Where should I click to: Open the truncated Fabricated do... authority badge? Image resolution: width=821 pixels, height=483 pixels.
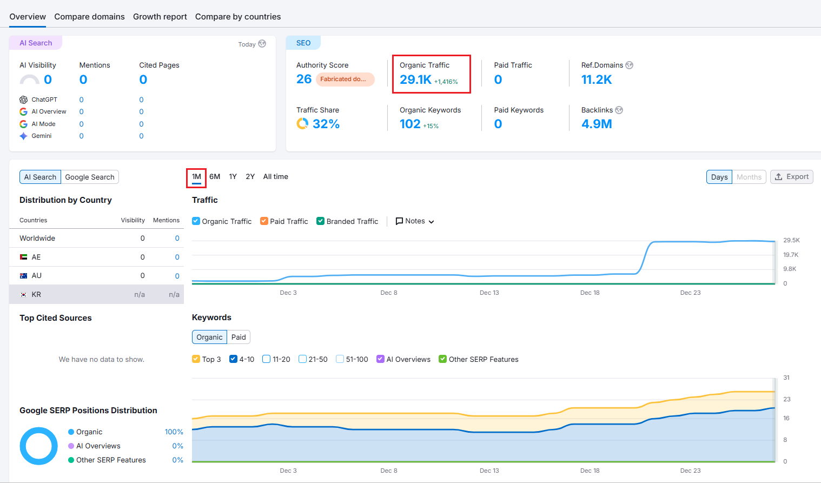(343, 79)
